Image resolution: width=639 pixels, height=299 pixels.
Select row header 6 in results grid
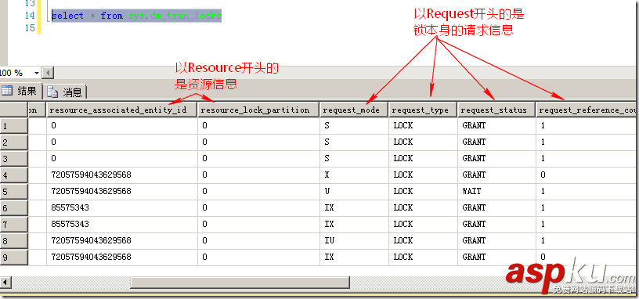click(14, 208)
